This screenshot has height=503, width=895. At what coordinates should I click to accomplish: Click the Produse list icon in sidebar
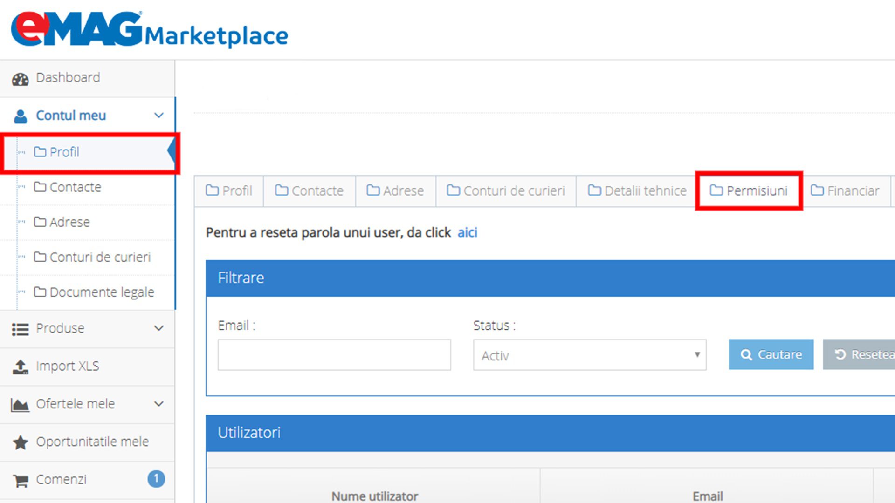click(x=20, y=328)
